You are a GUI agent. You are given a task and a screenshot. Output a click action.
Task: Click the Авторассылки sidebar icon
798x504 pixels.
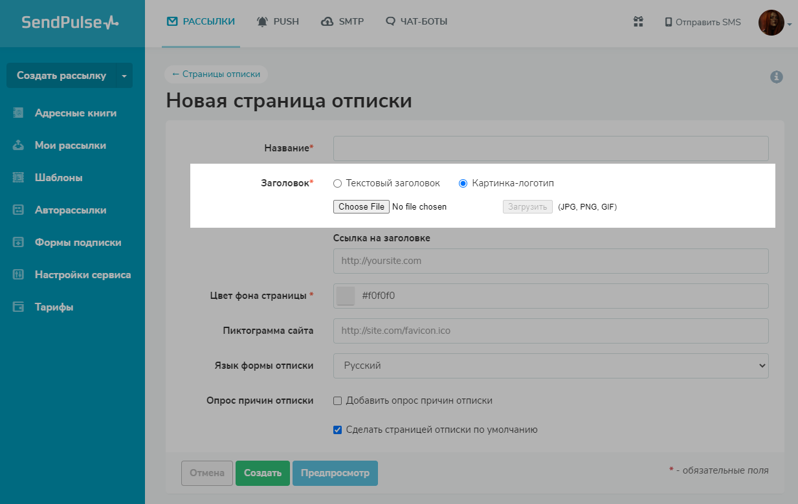[18, 210]
